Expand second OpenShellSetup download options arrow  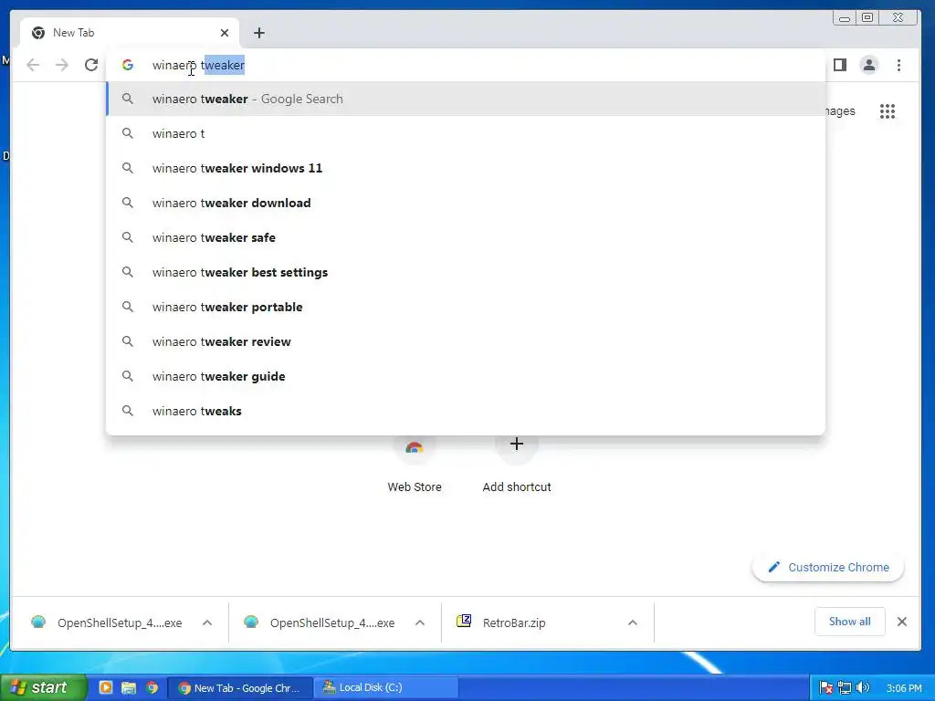(420, 623)
